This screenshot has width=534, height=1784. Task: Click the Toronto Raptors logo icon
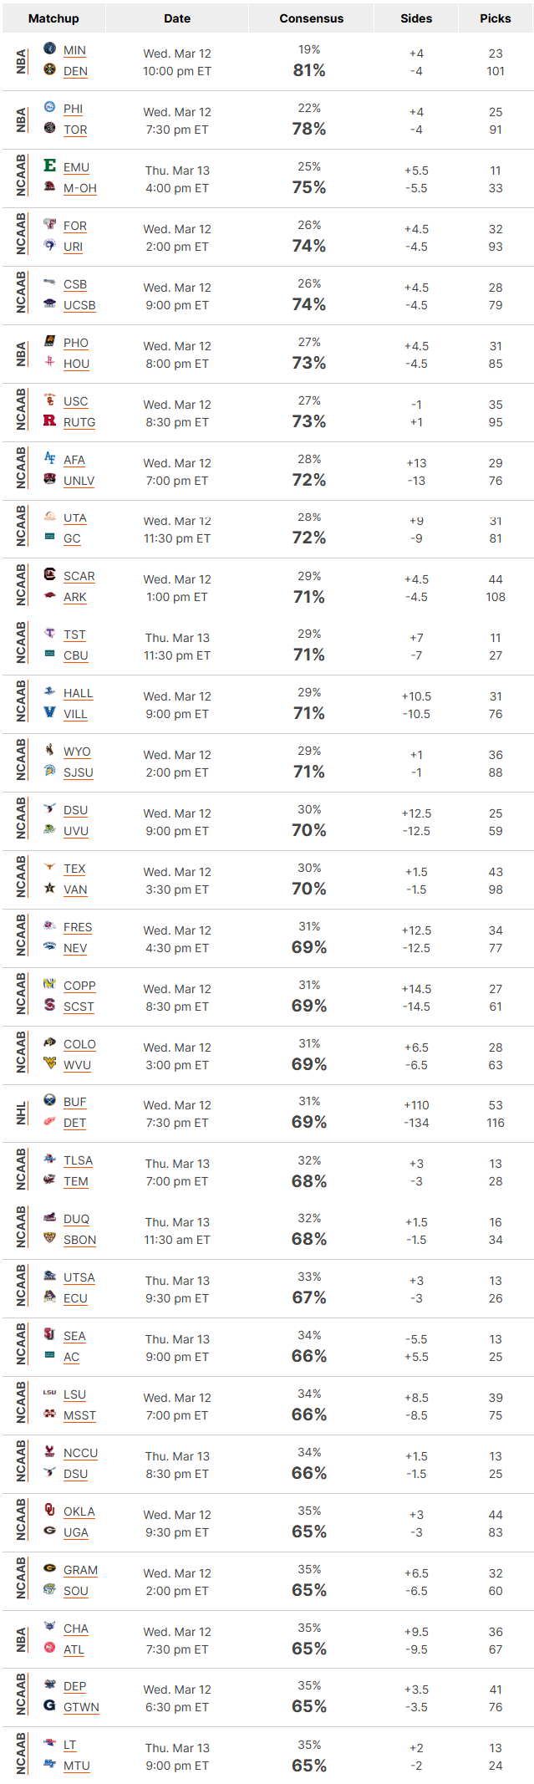pyautogui.click(x=49, y=128)
